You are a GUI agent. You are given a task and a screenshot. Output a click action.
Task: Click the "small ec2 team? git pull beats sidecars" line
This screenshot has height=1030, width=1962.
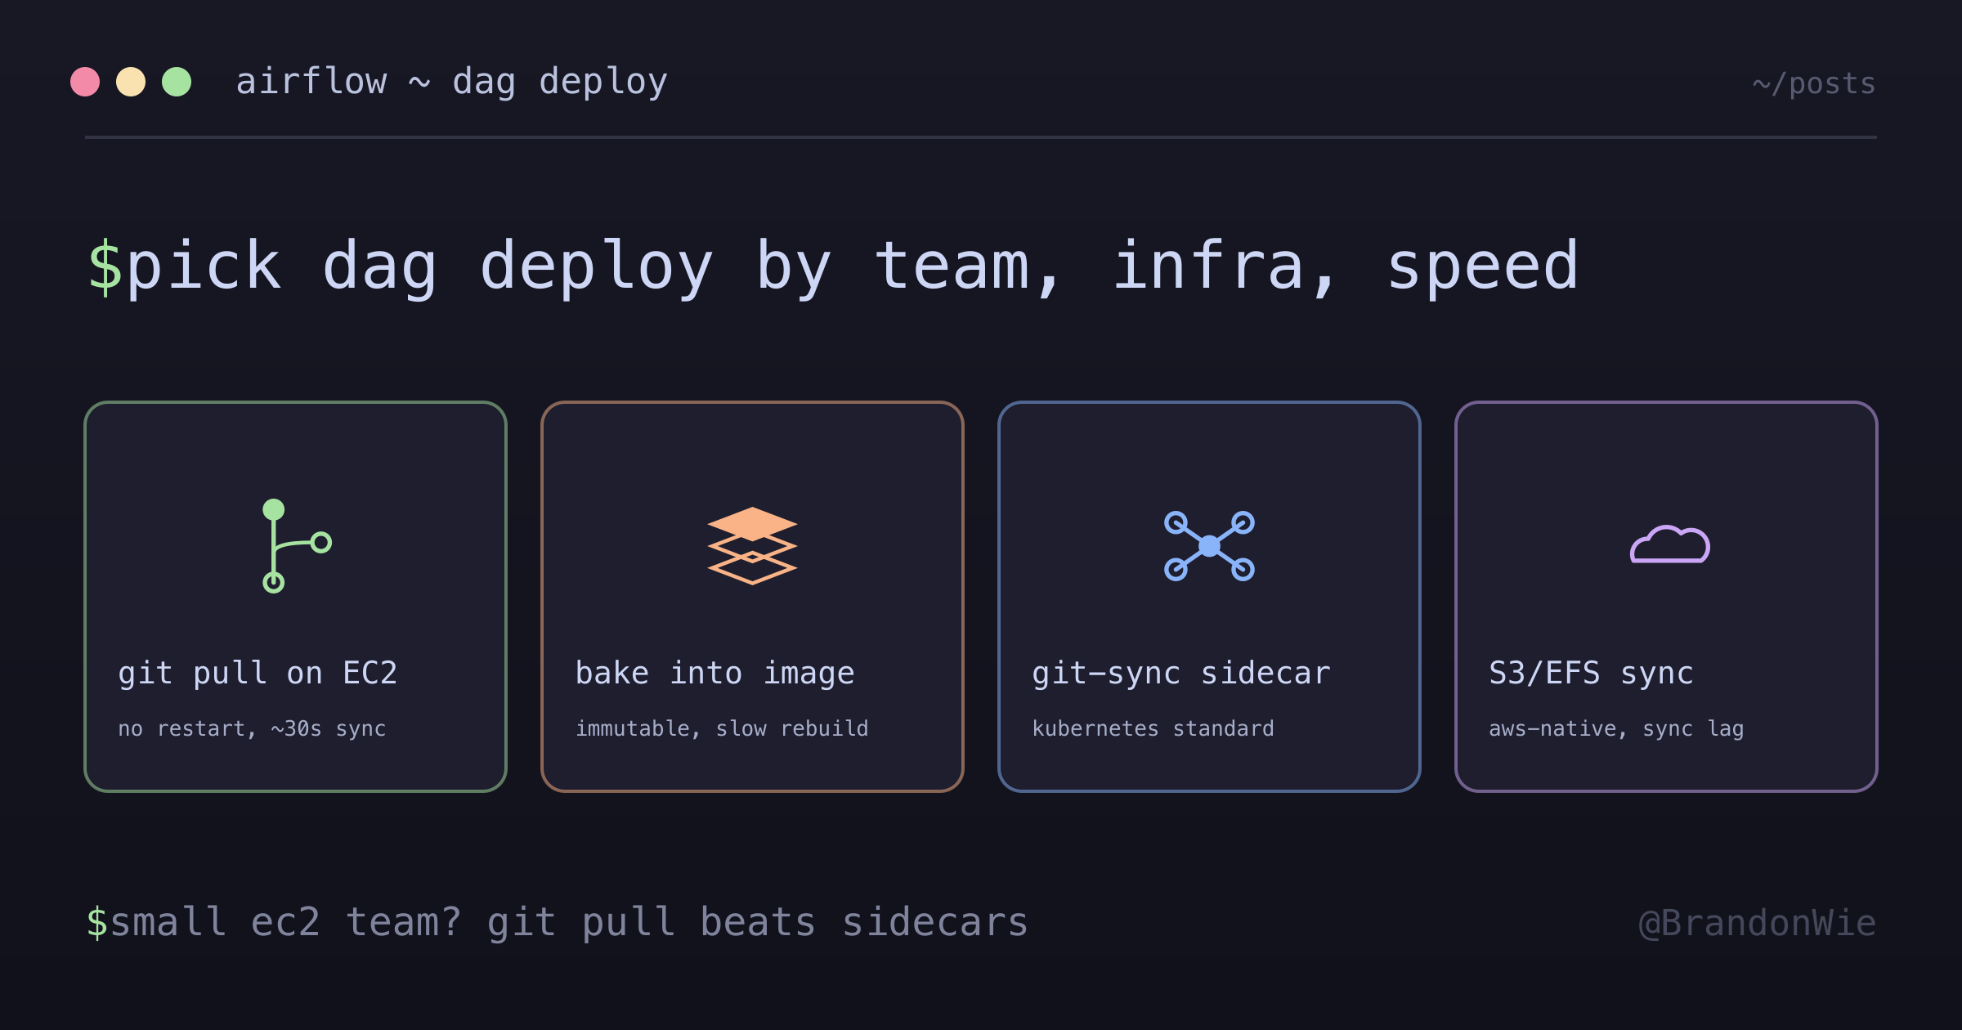[x=569, y=923]
